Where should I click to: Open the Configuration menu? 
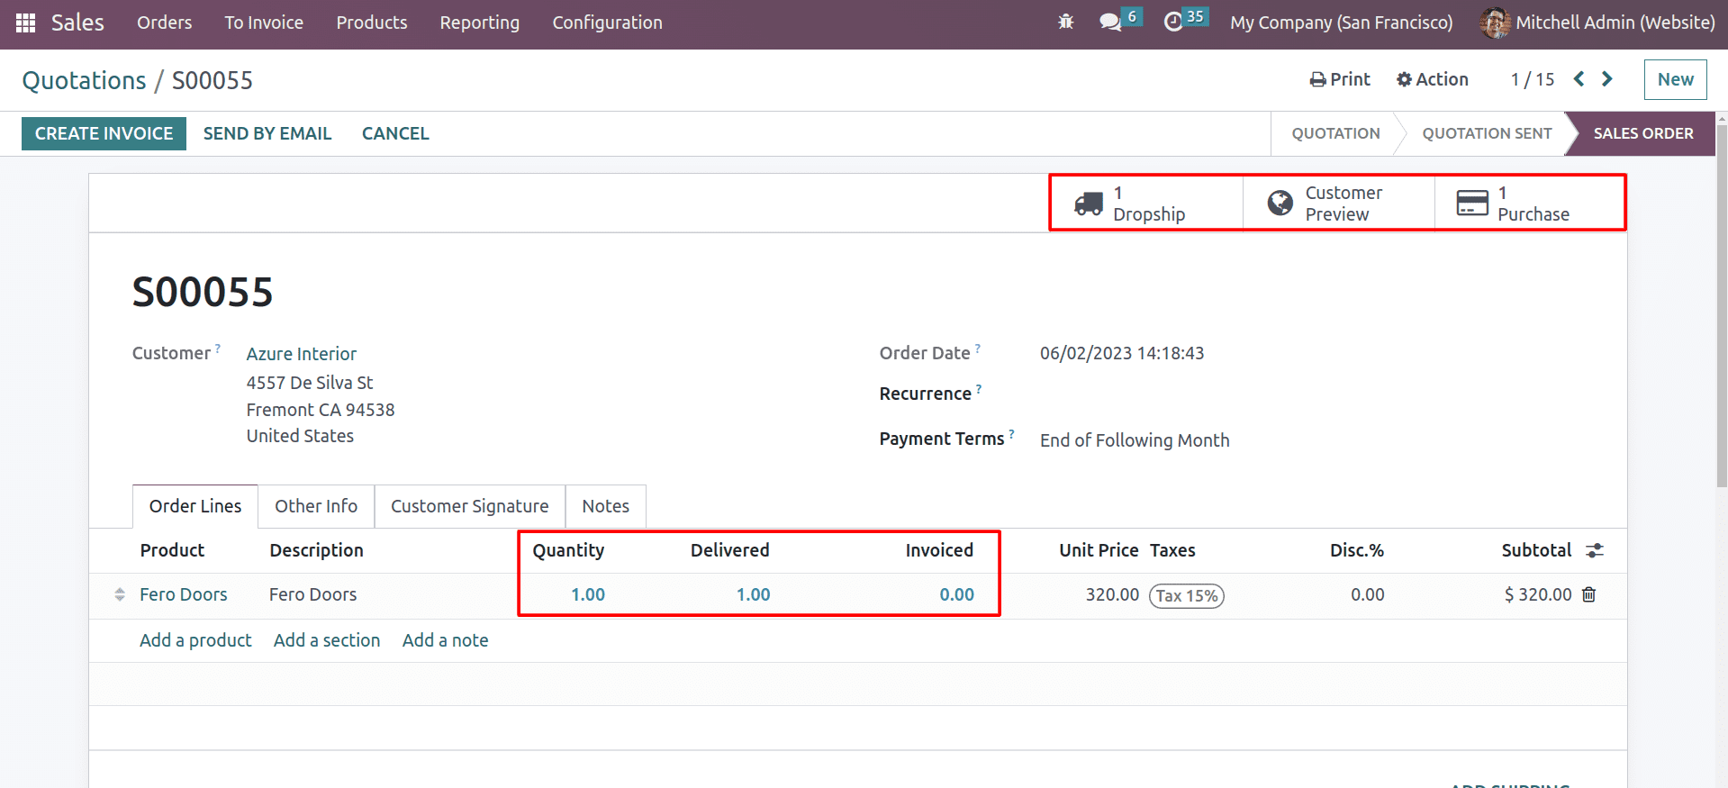pos(607,23)
